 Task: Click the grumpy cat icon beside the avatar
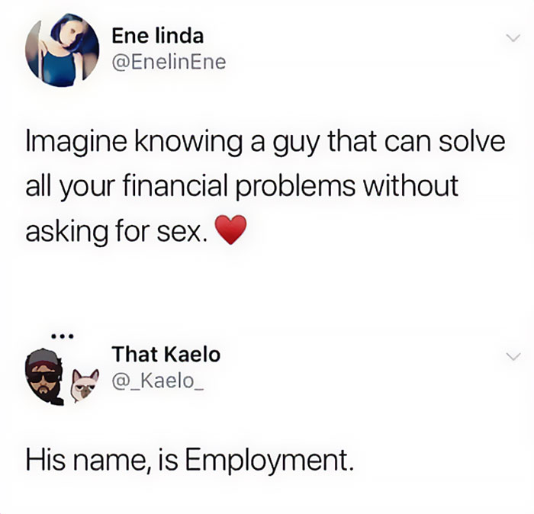(x=84, y=385)
